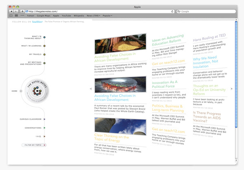
Task: Go back with Safari's back arrow
Action: (11, 11)
